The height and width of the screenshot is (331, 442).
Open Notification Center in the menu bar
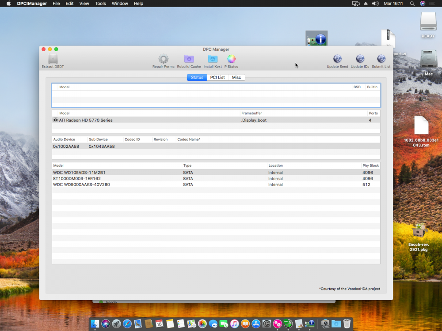[432, 4]
